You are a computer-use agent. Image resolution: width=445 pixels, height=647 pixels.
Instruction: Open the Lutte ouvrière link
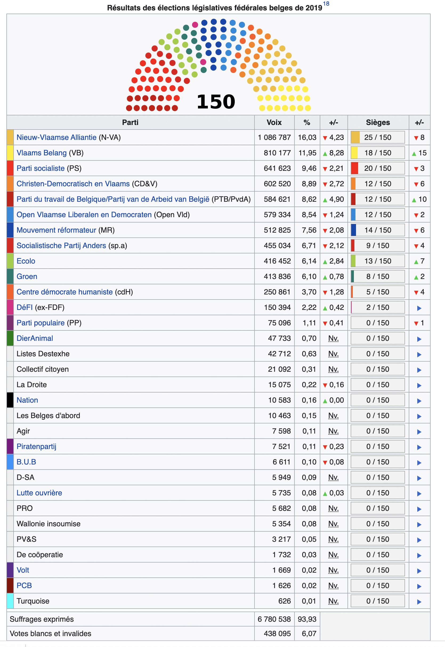(39, 493)
